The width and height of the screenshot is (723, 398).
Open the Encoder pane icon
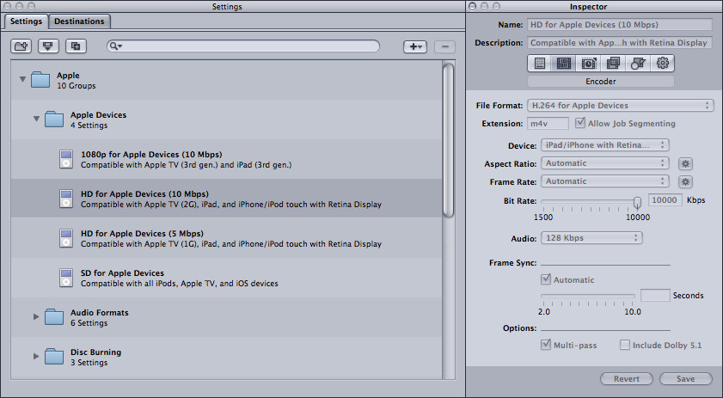[x=563, y=64]
